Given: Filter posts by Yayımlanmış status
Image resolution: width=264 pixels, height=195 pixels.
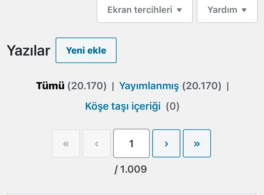Looking at the screenshot, I should tap(149, 86).
